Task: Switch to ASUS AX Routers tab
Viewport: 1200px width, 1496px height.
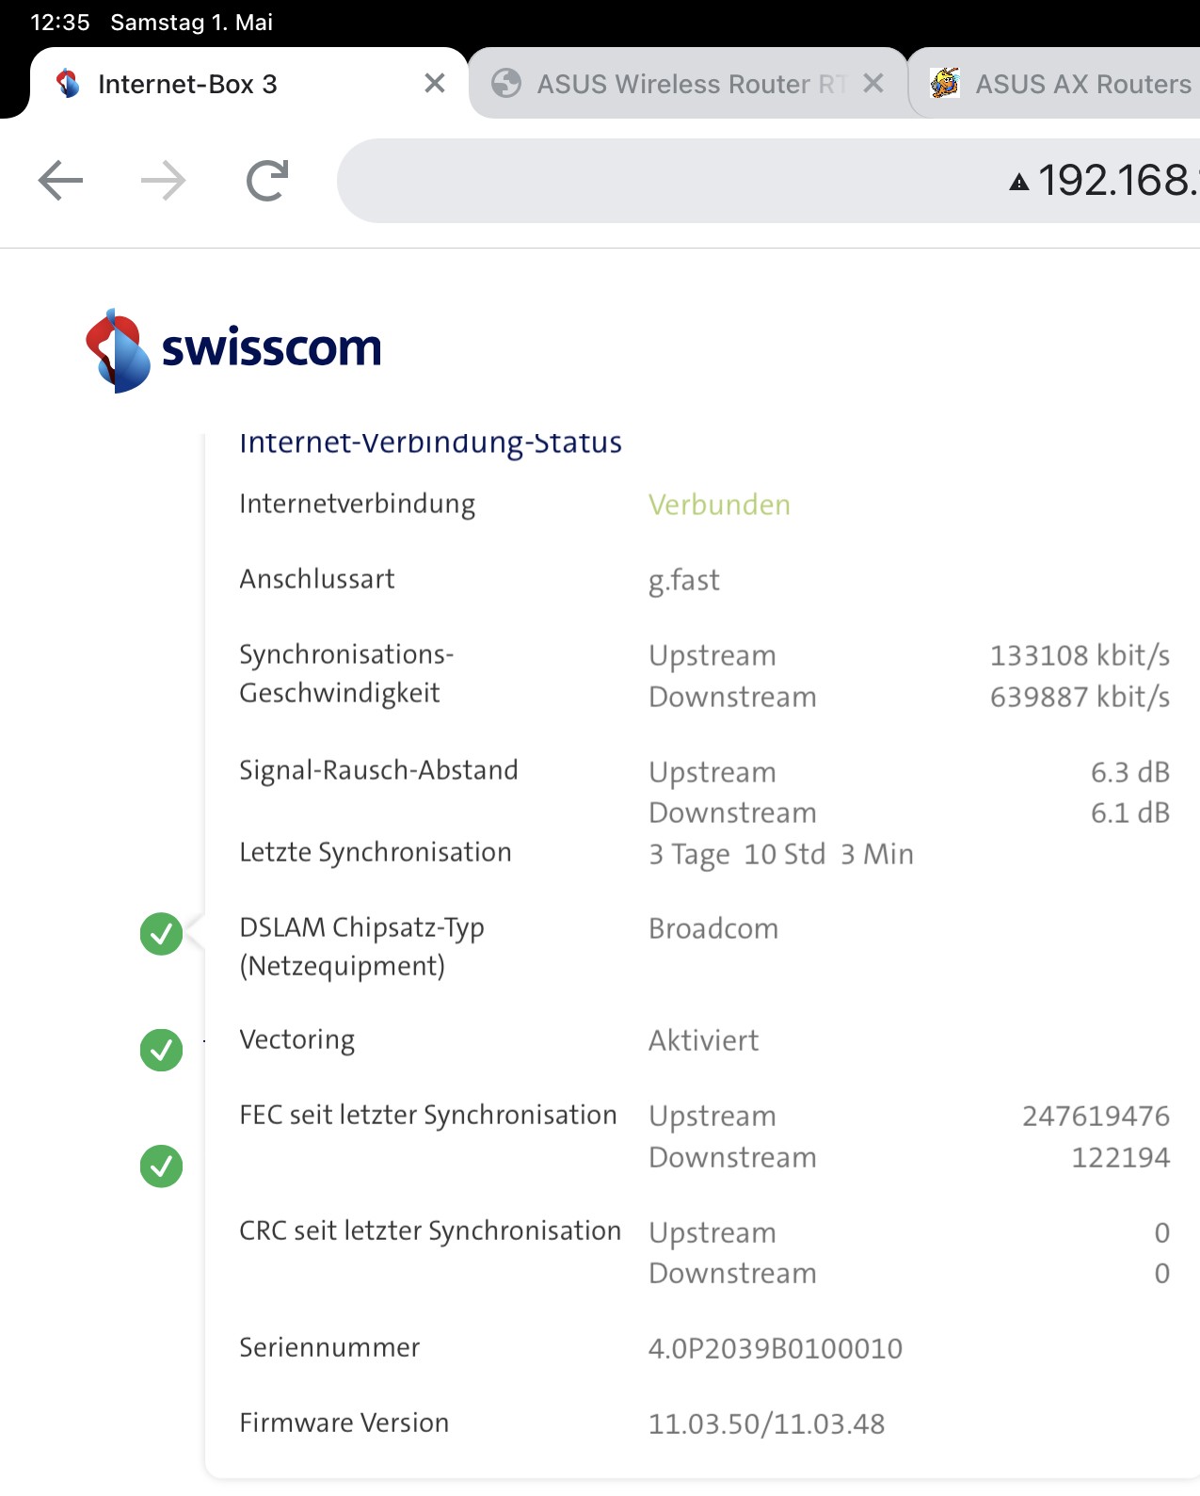Action: [x=1082, y=84]
